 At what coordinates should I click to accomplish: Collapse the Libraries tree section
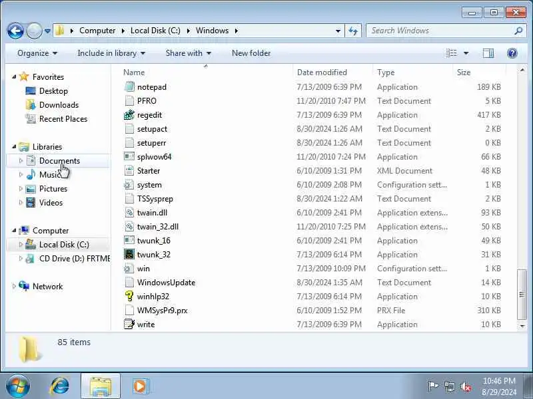(14, 146)
